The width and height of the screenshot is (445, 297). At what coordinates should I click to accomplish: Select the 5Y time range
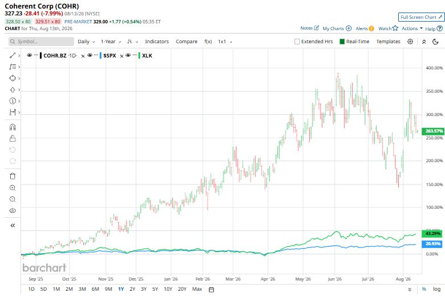click(155, 289)
